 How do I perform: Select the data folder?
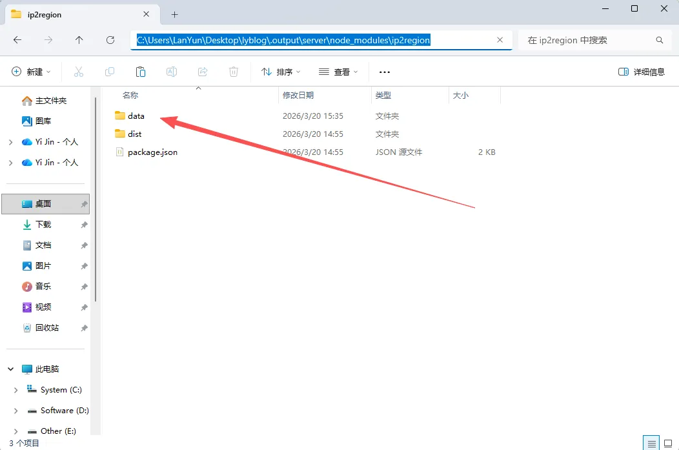point(136,116)
